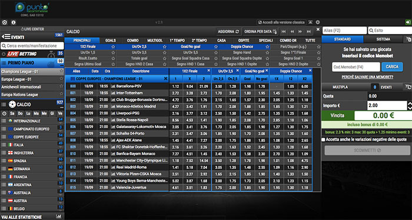This screenshot has height=220, width=412.
Task: Click the Eventi back-arrow menu icon
Action: point(6,37)
